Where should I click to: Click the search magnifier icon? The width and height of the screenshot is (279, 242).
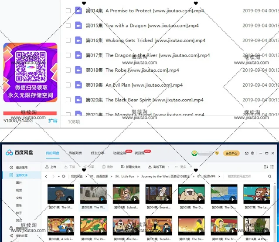point(270,176)
